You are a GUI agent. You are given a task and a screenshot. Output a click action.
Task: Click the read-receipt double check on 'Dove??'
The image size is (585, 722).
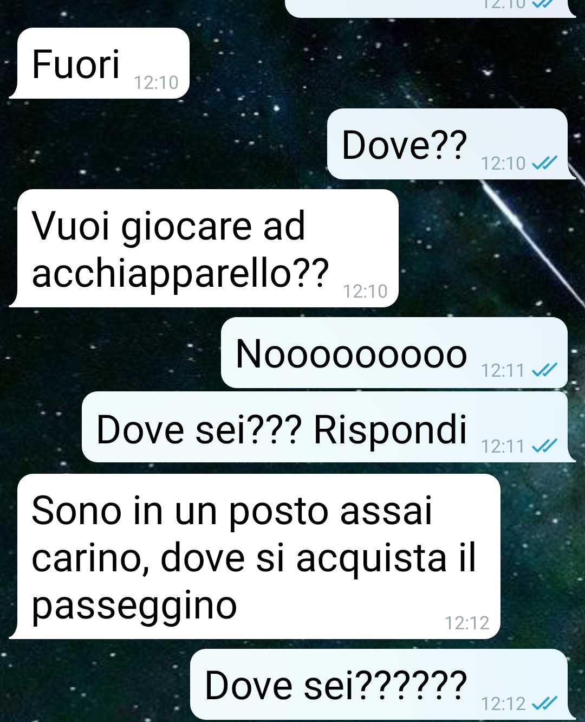[544, 163]
